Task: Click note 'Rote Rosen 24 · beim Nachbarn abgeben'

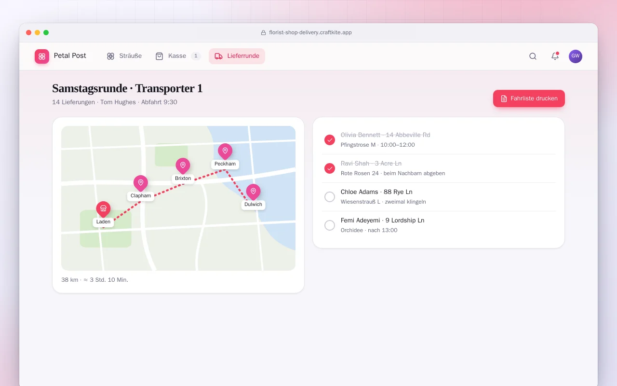Action: pos(393,173)
